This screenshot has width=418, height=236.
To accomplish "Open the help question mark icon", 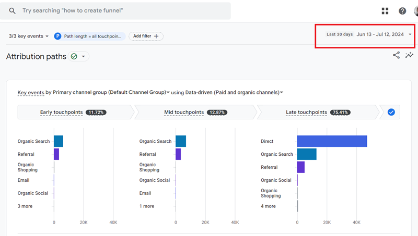I will tap(402, 11).
